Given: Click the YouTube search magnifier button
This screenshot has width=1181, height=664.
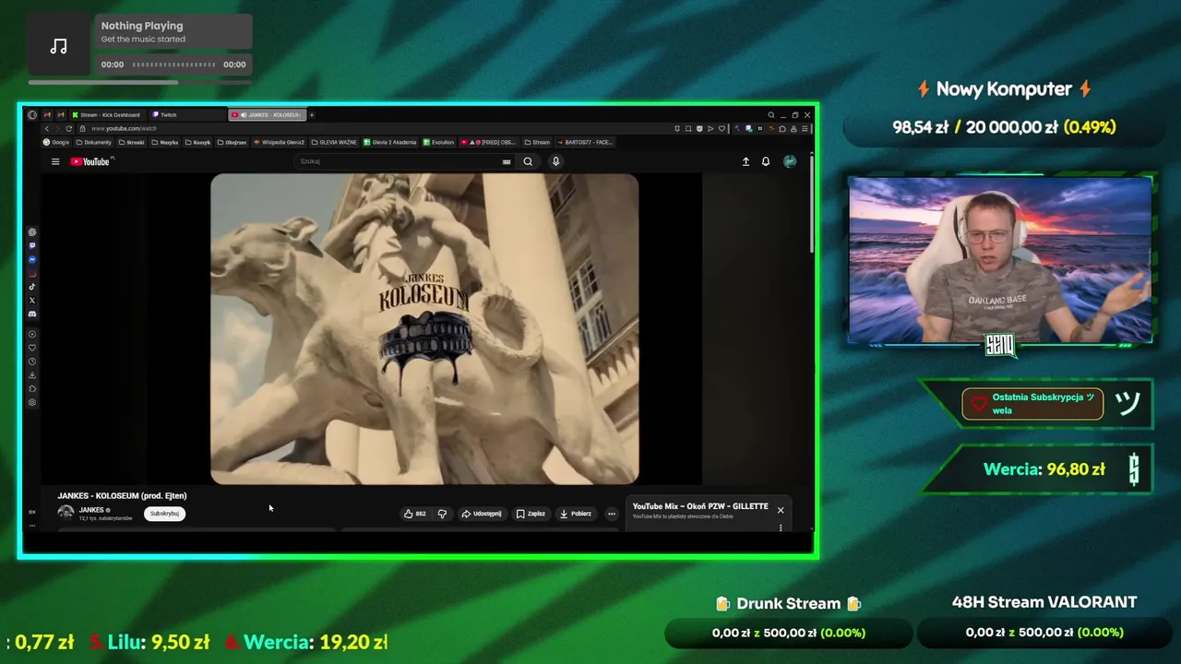Looking at the screenshot, I should [x=528, y=161].
